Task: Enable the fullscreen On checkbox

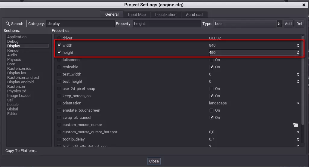Action: tap(212, 60)
